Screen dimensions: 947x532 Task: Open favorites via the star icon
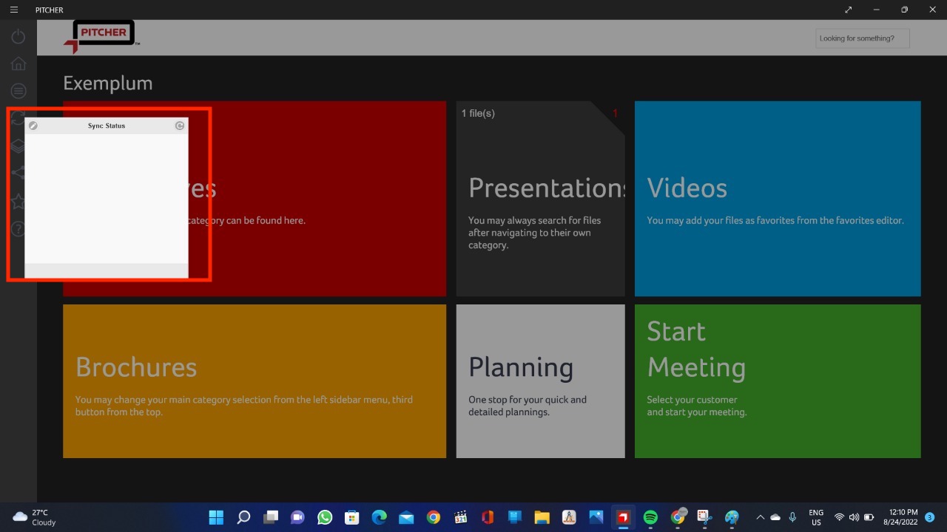(x=17, y=201)
